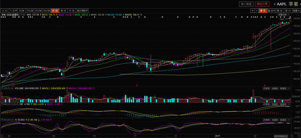This screenshot has width=301, height=138.
Task: Close the VOL indicator panel
Action: [289, 88]
